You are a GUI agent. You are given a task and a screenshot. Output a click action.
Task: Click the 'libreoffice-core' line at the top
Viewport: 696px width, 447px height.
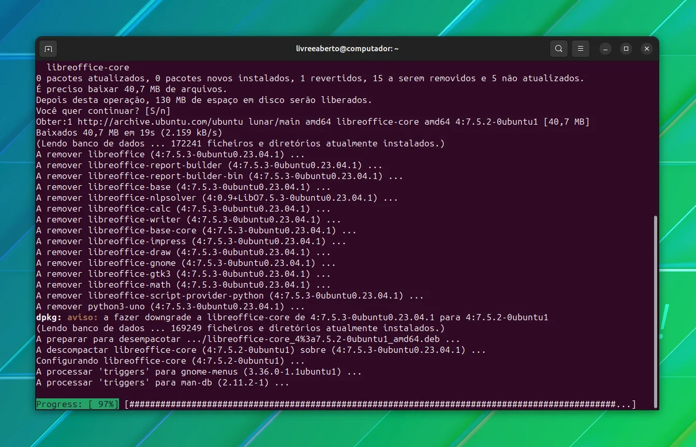(88, 67)
